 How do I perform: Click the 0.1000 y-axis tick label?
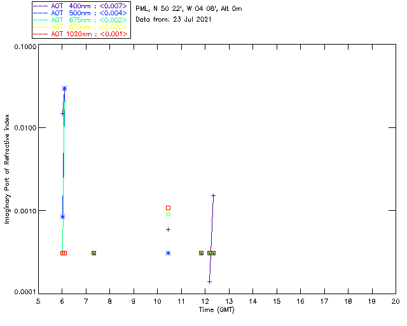pyautogui.click(x=25, y=46)
